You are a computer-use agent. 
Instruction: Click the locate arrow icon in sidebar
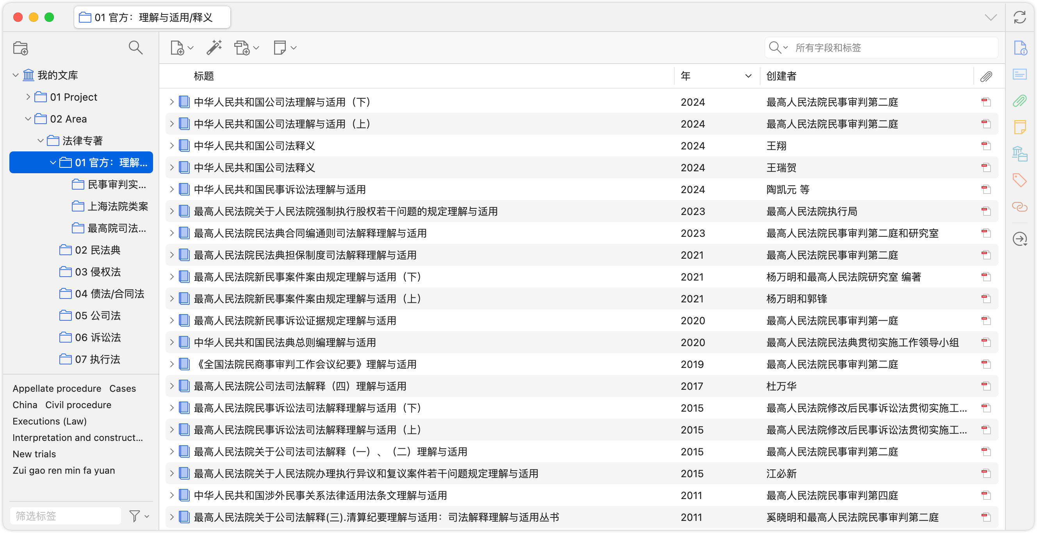(1020, 239)
